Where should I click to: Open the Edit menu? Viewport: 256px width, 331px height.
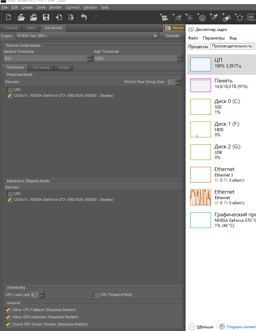(14, 8)
